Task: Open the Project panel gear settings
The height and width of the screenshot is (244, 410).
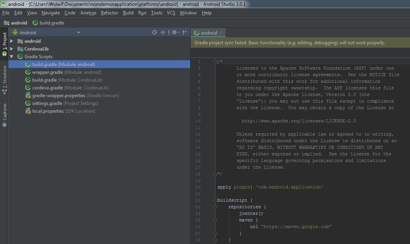Action: coord(174,33)
